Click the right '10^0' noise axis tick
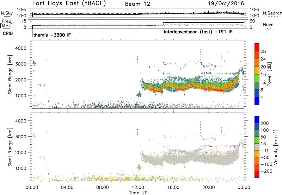Image resolution: width=282 pixels, height=195 pixels. pos(254,16)
